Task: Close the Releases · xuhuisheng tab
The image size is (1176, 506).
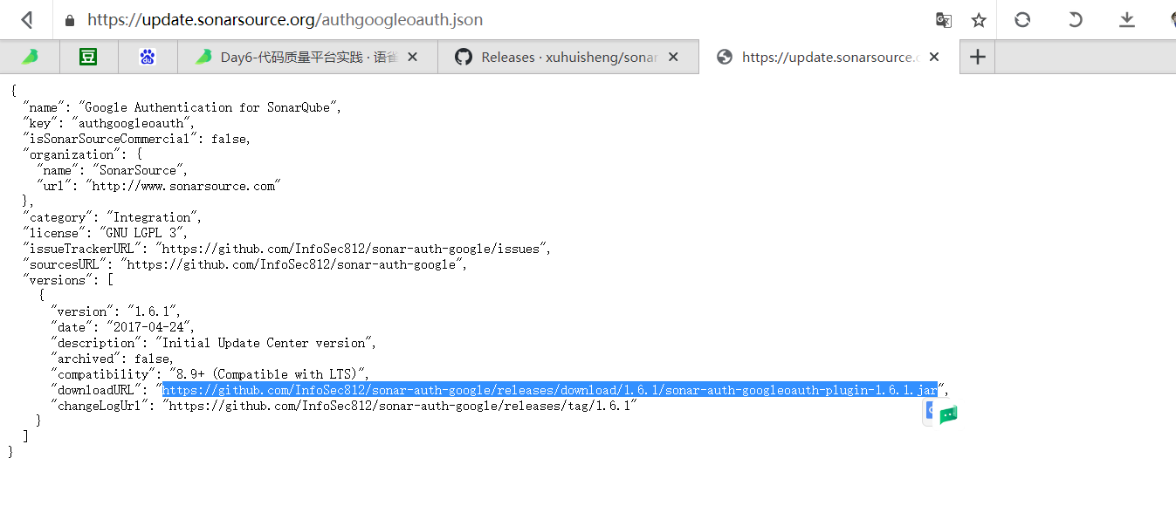Action: point(673,57)
